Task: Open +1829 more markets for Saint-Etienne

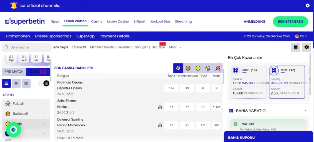Action: pyautogui.click(x=216, y=107)
